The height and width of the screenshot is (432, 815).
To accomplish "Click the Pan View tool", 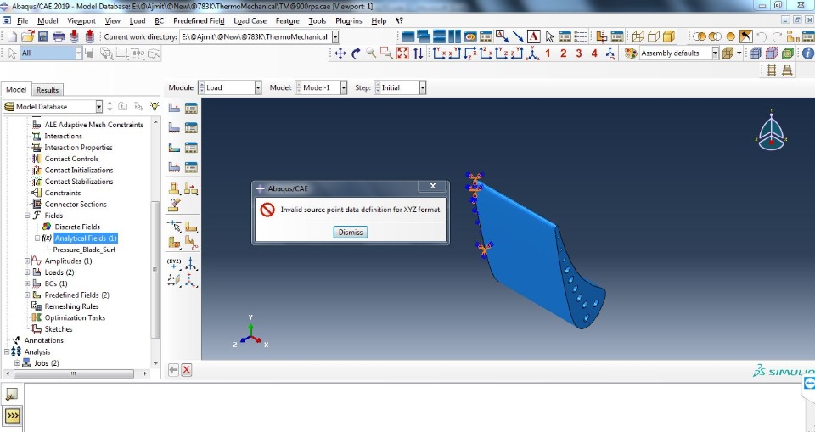I will pos(340,53).
